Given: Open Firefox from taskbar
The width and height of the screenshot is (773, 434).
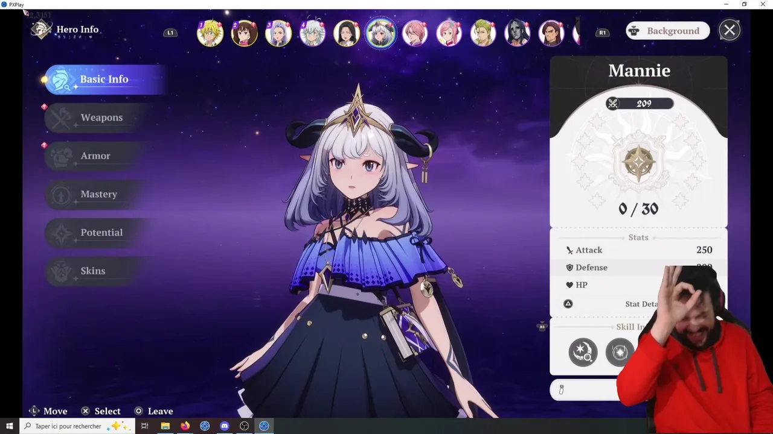Looking at the screenshot, I should [x=185, y=426].
